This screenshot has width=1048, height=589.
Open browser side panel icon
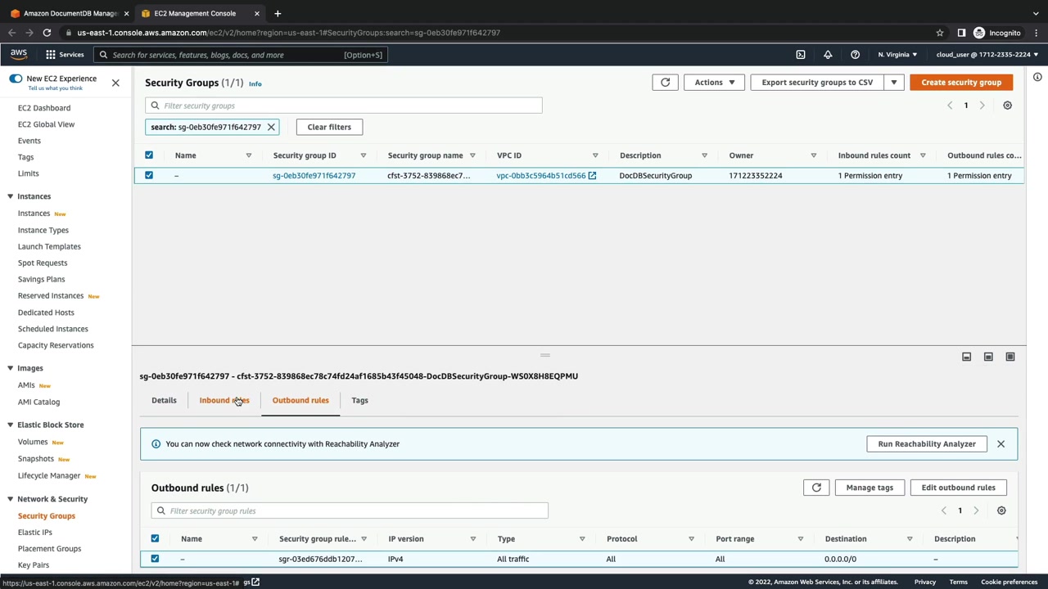coord(961,33)
